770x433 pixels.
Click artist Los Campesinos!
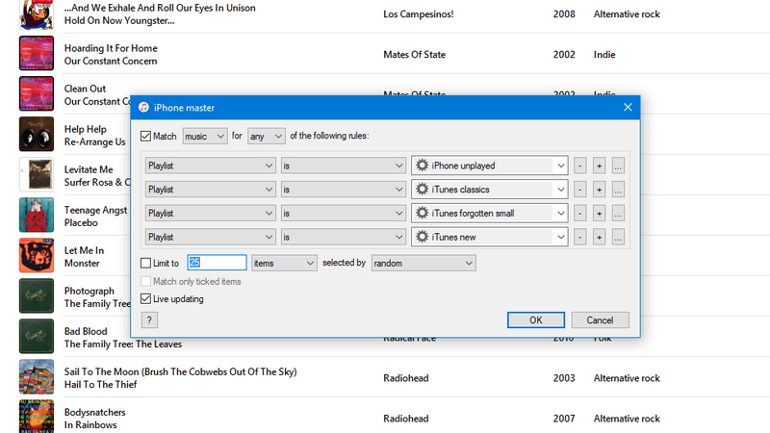click(x=419, y=14)
